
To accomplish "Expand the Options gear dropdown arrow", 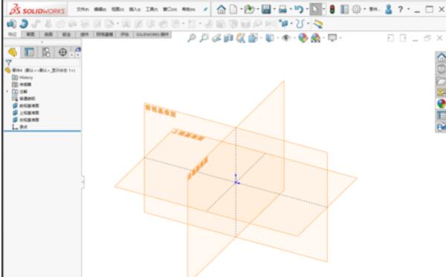I will 364,10.
